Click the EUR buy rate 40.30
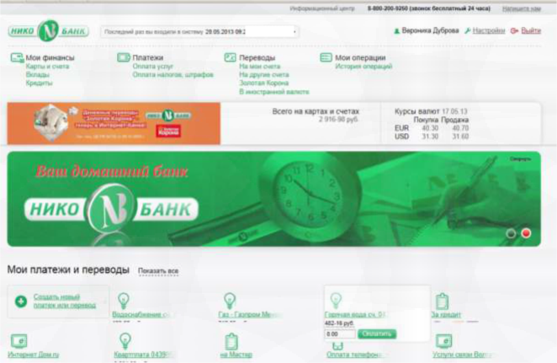The image size is (557, 363). 430,128
